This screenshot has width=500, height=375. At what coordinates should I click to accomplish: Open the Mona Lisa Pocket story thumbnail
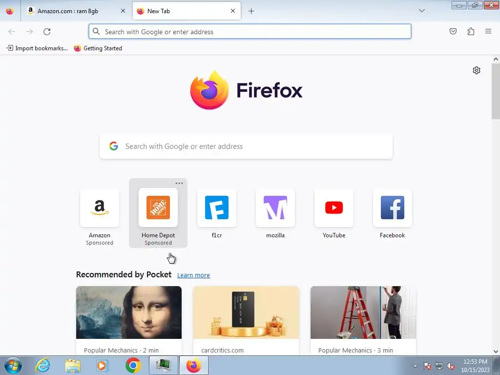coord(129,312)
